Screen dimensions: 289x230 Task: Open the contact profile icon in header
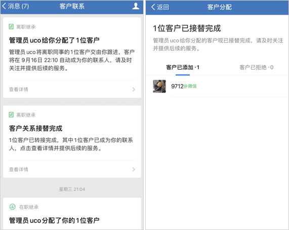point(136,6)
